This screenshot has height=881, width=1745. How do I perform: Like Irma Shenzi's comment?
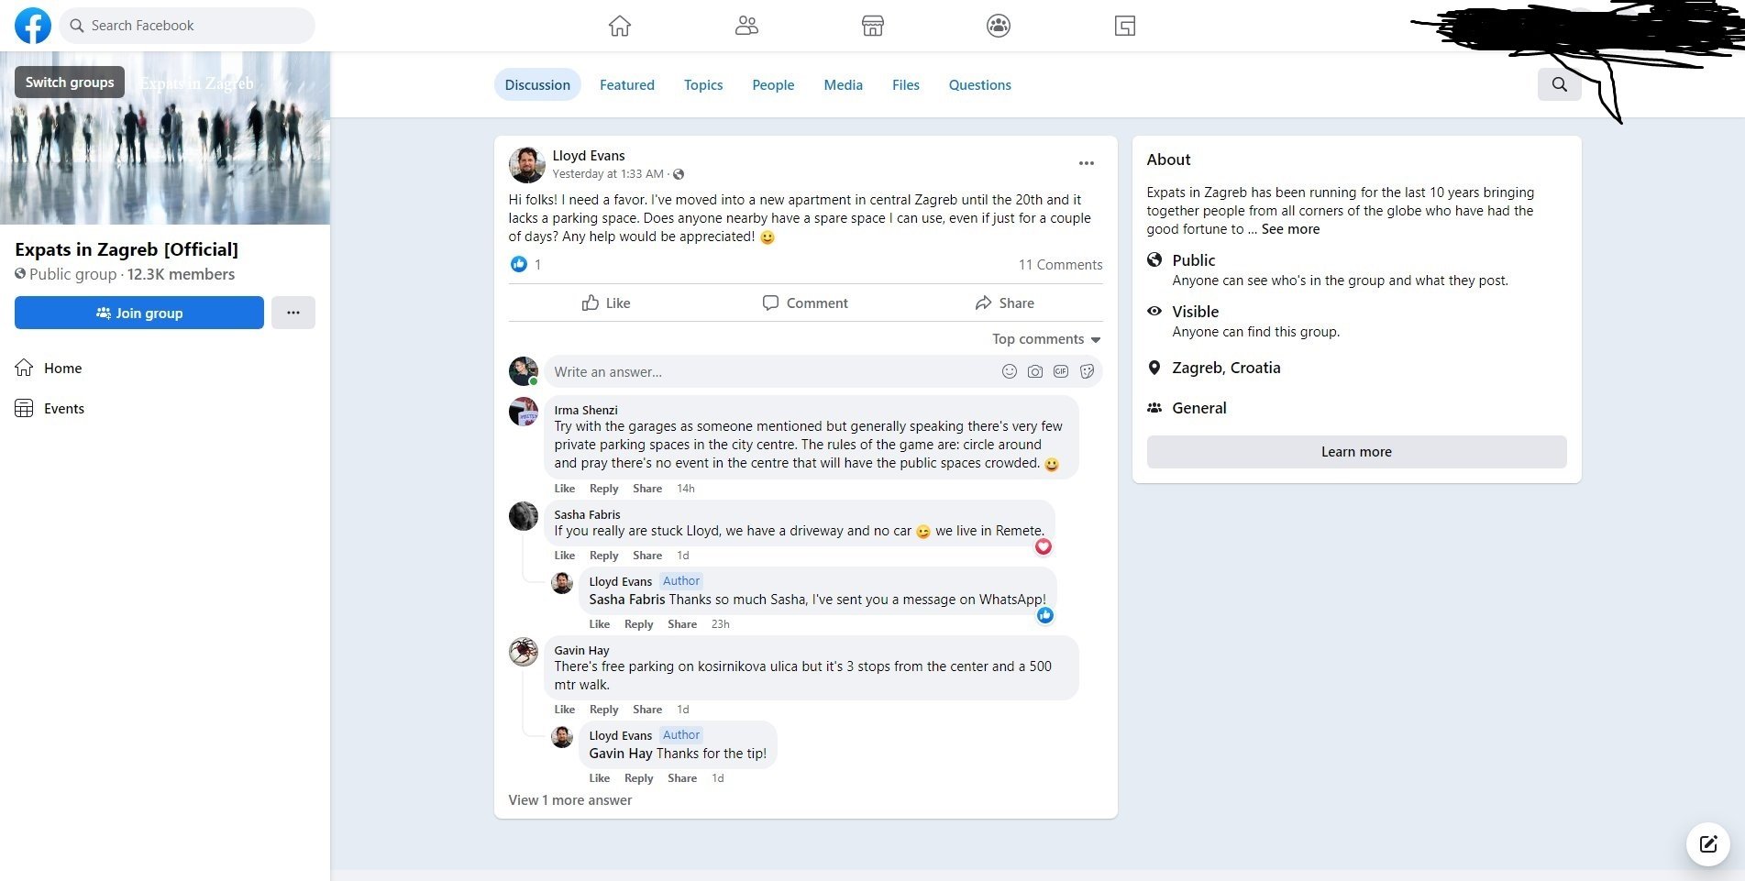coord(564,489)
